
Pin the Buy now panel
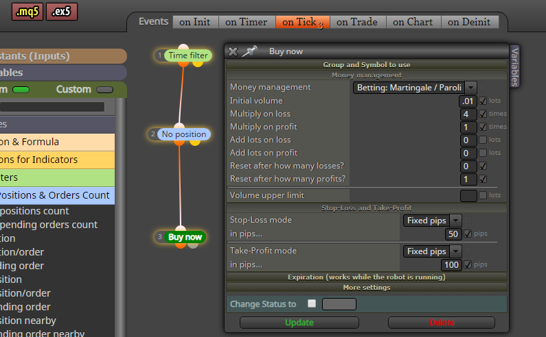[x=250, y=51]
